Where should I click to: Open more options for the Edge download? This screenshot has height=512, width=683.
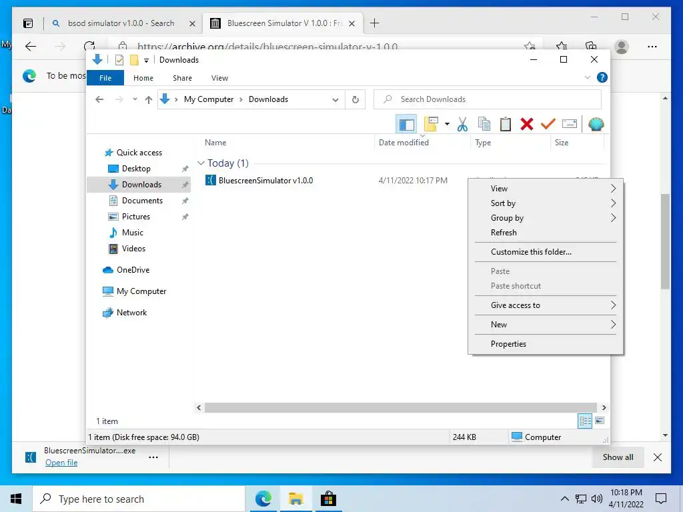(153, 457)
